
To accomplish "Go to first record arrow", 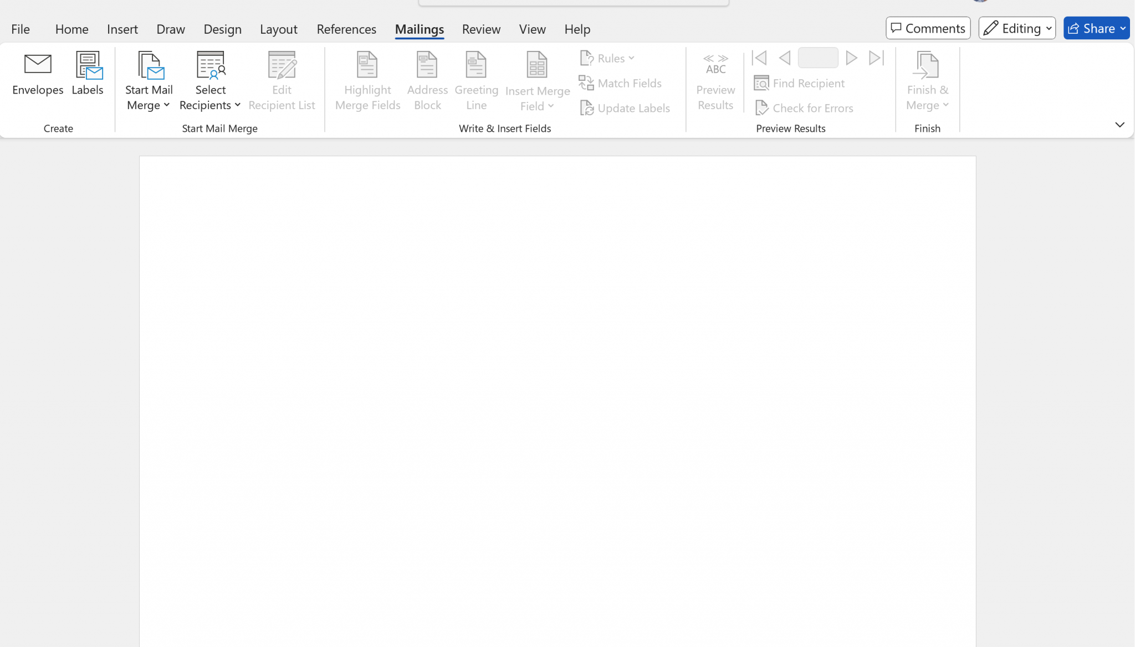I will pyautogui.click(x=759, y=58).
